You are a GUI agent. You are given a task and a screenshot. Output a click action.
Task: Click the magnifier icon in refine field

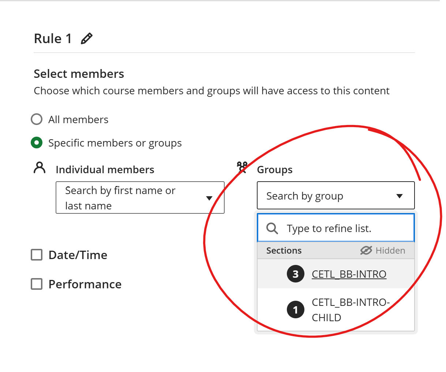272,228
